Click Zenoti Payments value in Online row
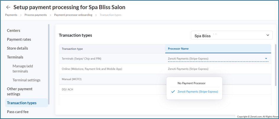279x119 pixels. (188, 69)
